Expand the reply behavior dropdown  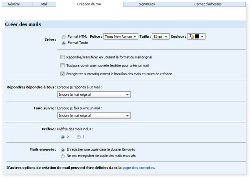coord(94,95)
